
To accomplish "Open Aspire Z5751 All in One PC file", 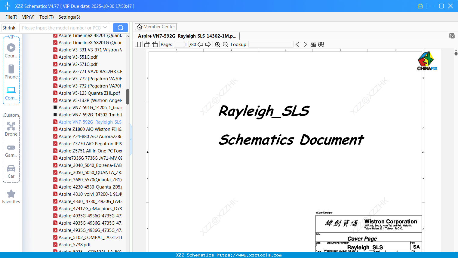I will click(88, 151).
